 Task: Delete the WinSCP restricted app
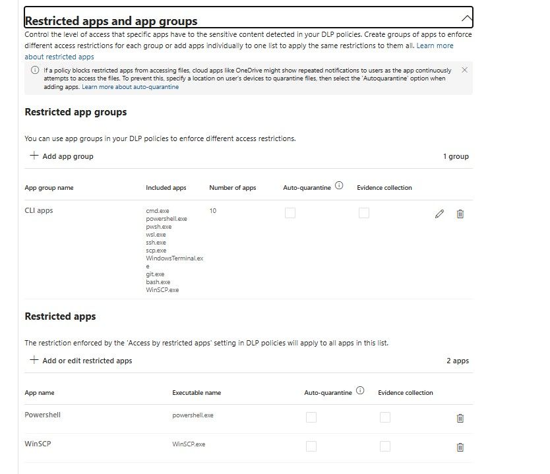(460, 447)
